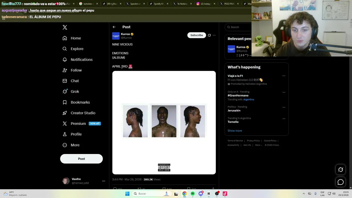This screenshot has height=198, width=352.
Task: Click Show more under What's happening
Action: pyautogui.click(x=235, y=131)
